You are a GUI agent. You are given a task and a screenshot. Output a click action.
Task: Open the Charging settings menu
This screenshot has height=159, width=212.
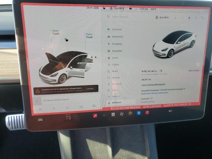tap(115, 44)
